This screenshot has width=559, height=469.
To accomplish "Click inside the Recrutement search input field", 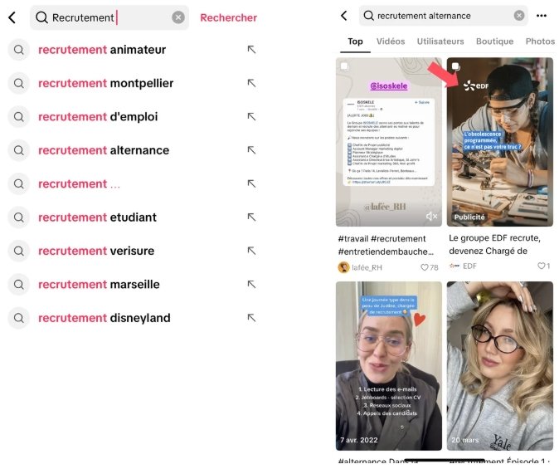I will [109, 17].
